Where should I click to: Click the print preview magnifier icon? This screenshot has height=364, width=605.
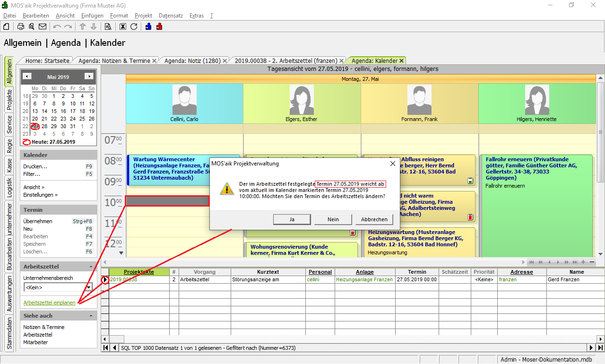(x=32, y=26)
